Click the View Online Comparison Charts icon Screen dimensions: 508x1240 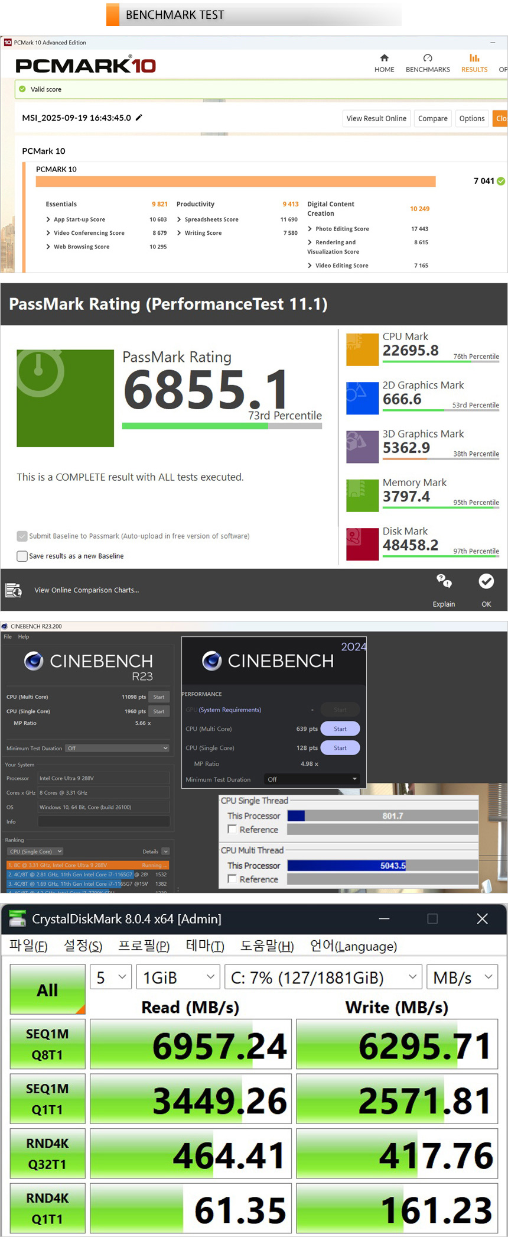tap(14, 590)
